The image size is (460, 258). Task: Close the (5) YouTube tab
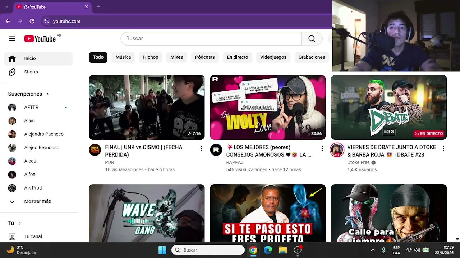86,7
